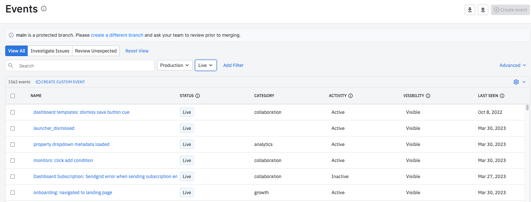Open the Production environment dropdown

(175, 65)
